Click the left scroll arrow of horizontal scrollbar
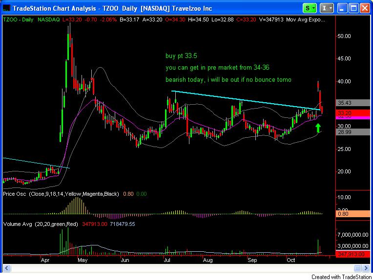Image resolution: width=373 pixels, height=280 pixels. pos(6,268)
